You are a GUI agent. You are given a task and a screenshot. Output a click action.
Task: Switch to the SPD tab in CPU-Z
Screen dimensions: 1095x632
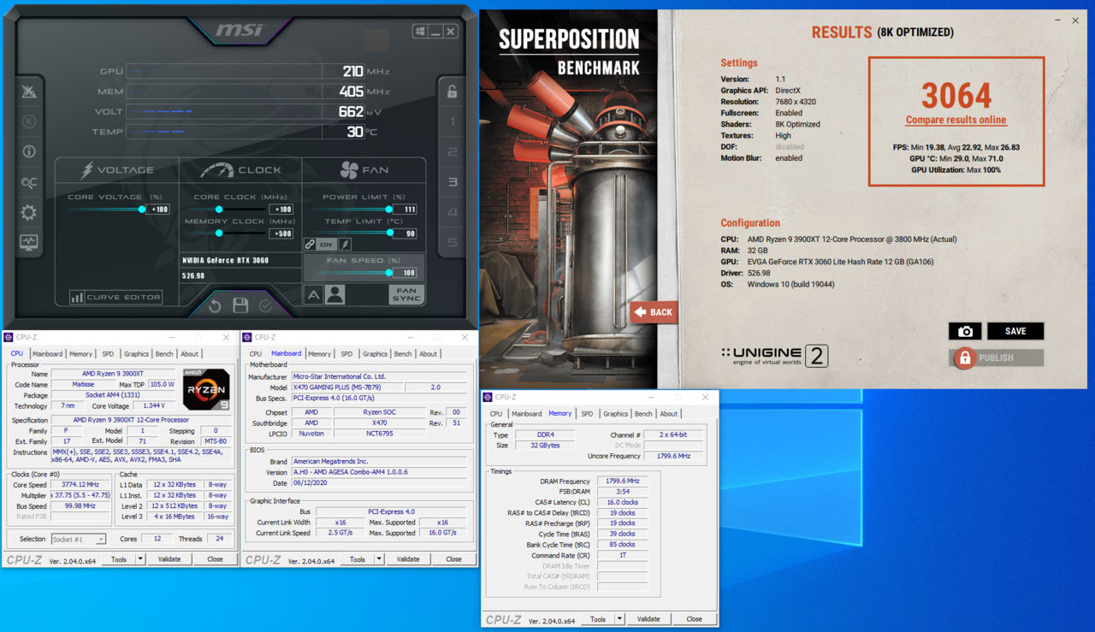tap(107, 353)
